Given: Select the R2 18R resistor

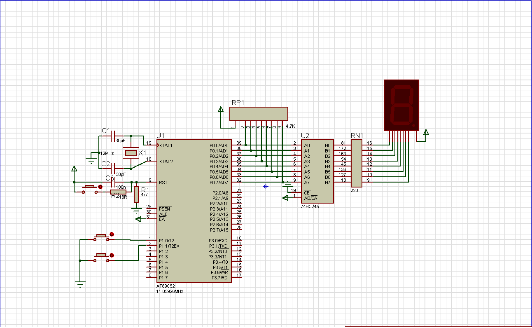Looking at the screenshot, I should pos(118,192).
